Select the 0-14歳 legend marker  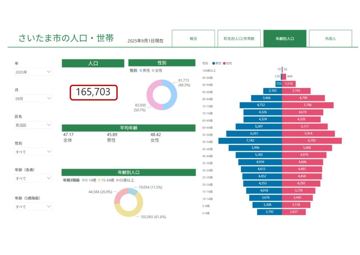(83, 180)
